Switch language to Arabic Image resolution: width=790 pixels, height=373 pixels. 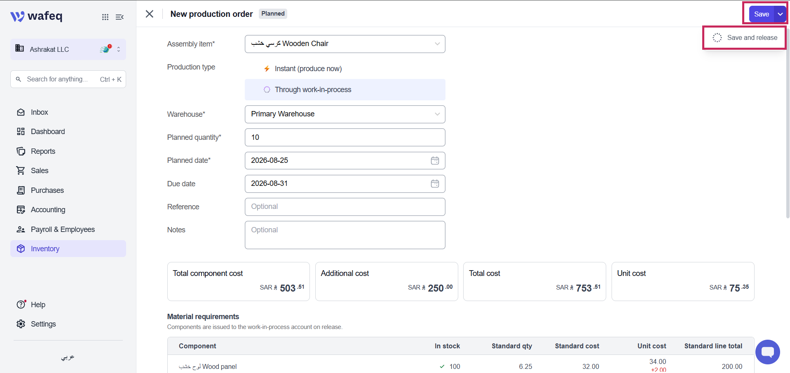click(x=68, y=357)
